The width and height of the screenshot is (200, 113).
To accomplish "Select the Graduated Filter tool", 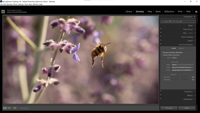I will [173, 22].
